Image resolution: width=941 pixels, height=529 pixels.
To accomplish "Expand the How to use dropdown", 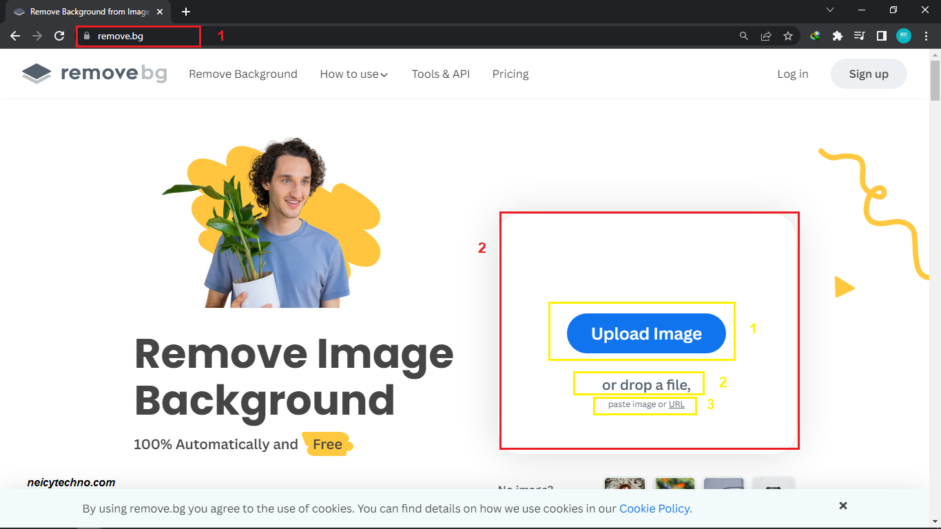I will point(354,74).
